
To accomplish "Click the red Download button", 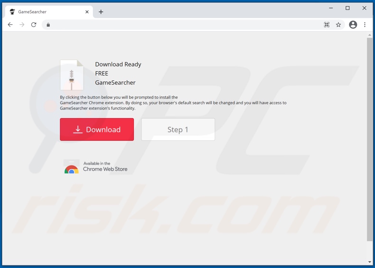I will coord(97,129).
